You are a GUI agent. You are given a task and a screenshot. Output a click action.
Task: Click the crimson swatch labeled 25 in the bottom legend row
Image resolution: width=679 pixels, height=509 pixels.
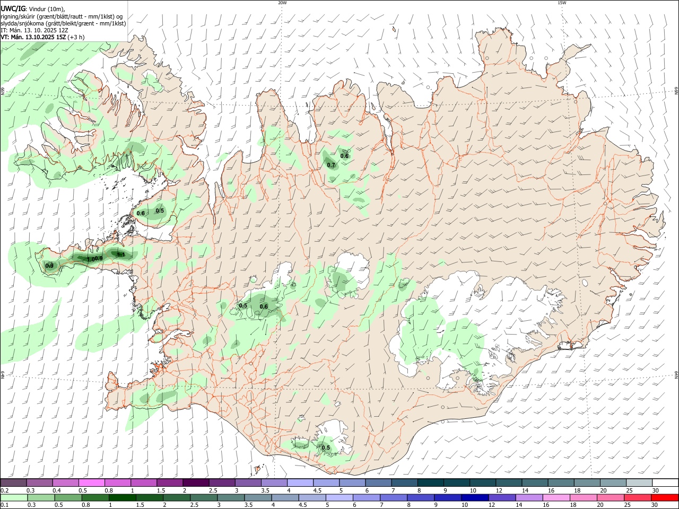pos(638,497)
